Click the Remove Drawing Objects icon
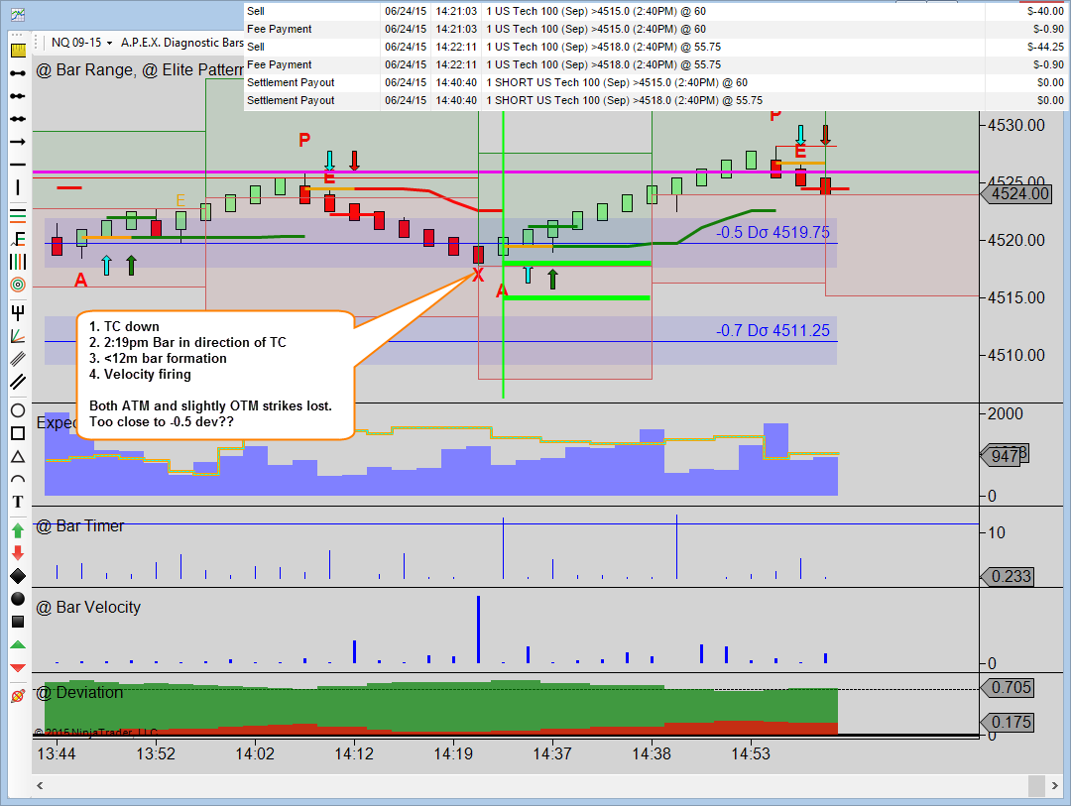Viewport: 1071px width, 806px height. [x=18, y=695]
